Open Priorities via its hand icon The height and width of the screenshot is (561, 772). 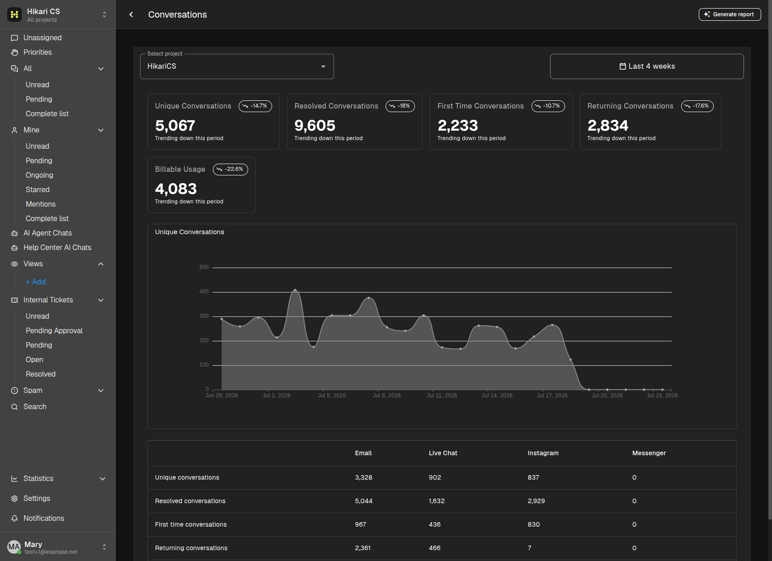[x=14, y=52]
